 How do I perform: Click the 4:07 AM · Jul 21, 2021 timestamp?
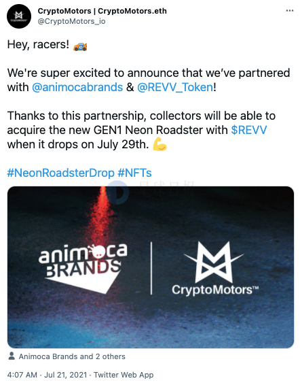47,375
